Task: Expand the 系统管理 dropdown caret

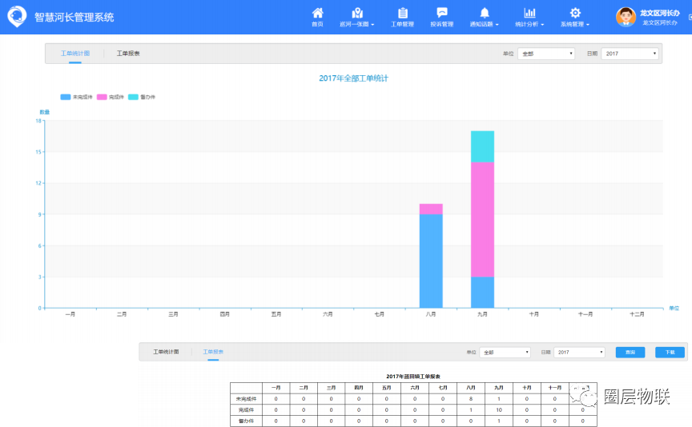Action: [x=588, y=25]
